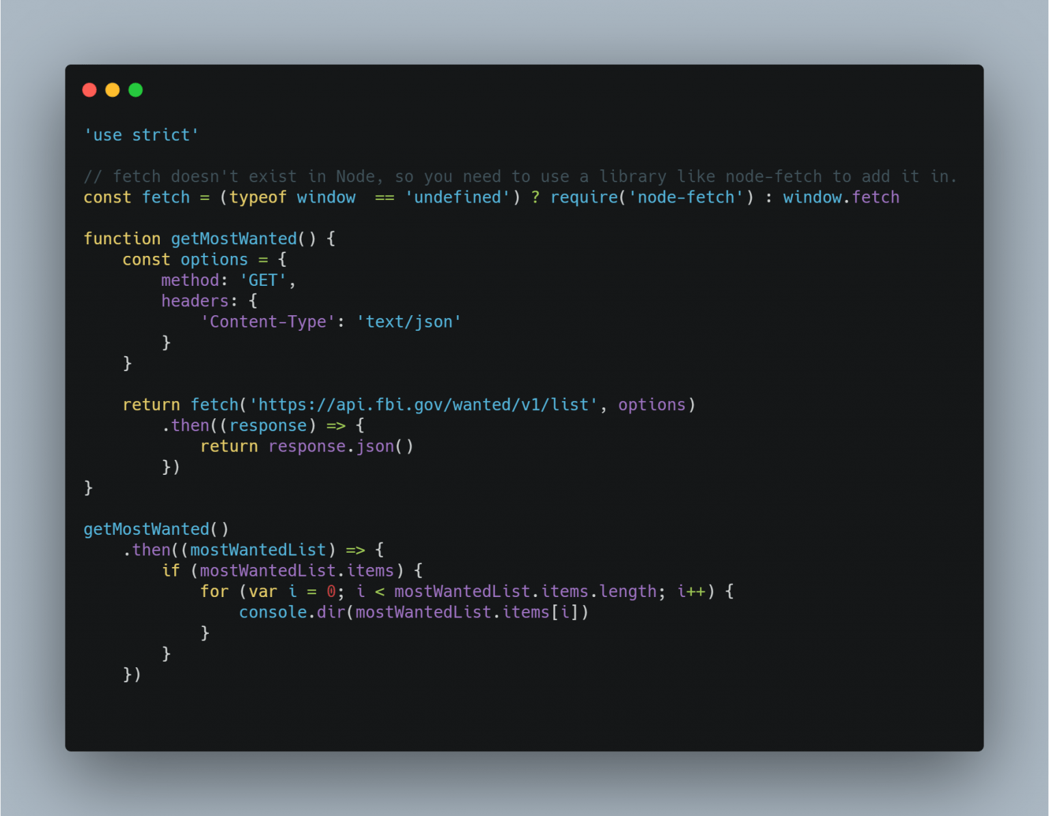1049x816 pixels.
Task: Click the red close window dot
Action: coord(89,90)
